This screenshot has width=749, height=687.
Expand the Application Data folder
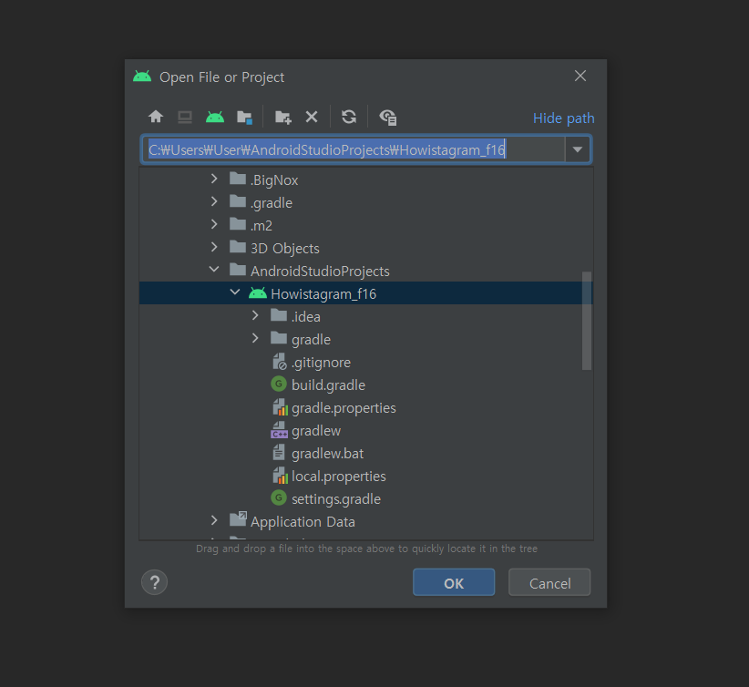(x=214, y=520)
